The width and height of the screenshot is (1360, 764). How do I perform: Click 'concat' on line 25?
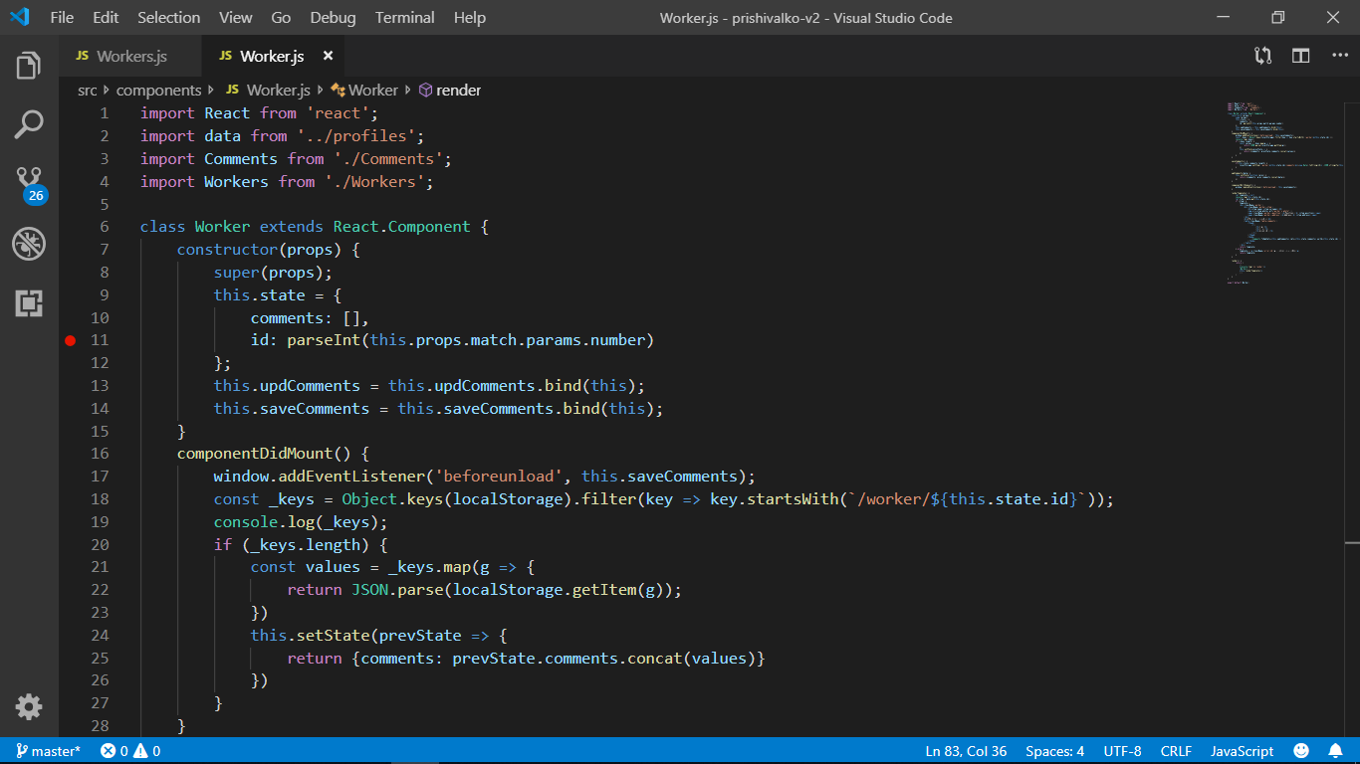tap(654, 658)
